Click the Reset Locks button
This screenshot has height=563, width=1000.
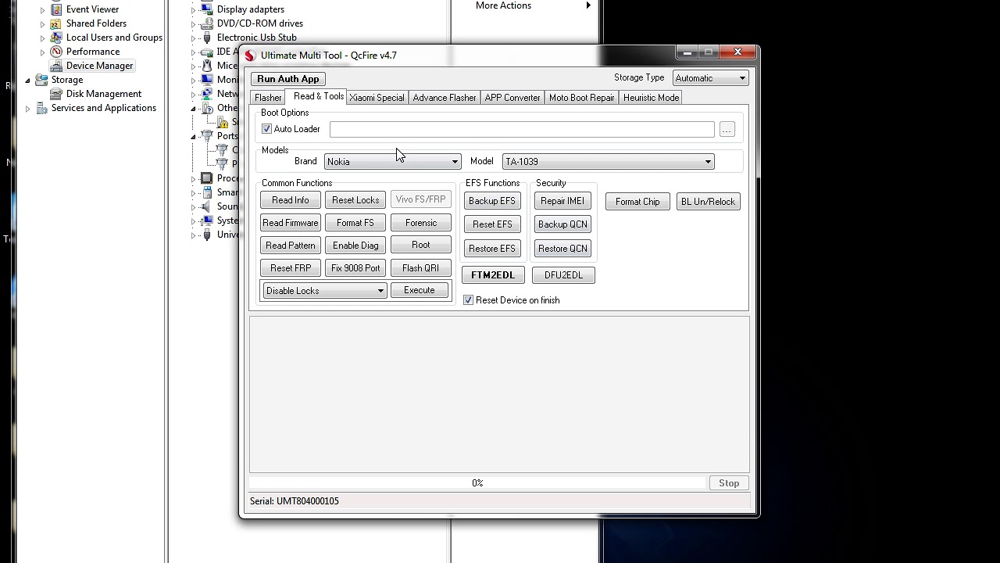355,200
